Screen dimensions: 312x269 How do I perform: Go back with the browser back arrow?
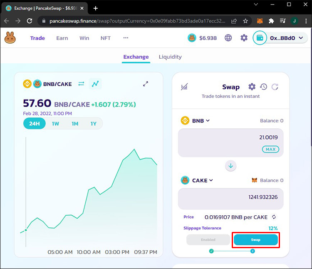point(6,21)
